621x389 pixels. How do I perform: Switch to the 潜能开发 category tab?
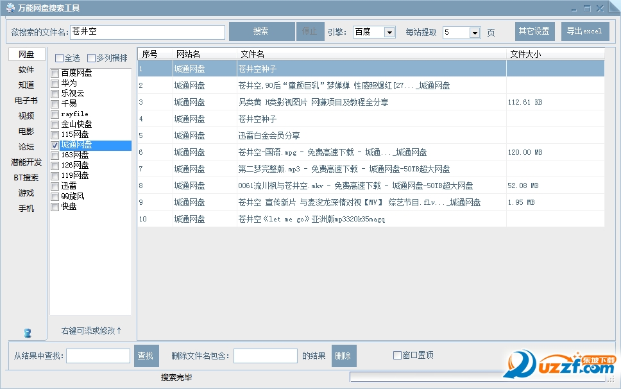point(26,162)
